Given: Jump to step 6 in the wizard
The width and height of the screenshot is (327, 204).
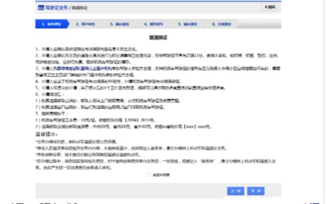Looking at the screenshot, I should tap(221, 24).
